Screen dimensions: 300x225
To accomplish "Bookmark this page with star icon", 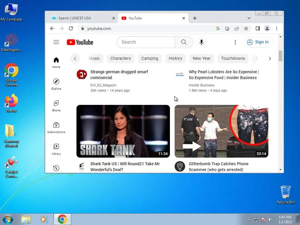I will click(246, 28).
